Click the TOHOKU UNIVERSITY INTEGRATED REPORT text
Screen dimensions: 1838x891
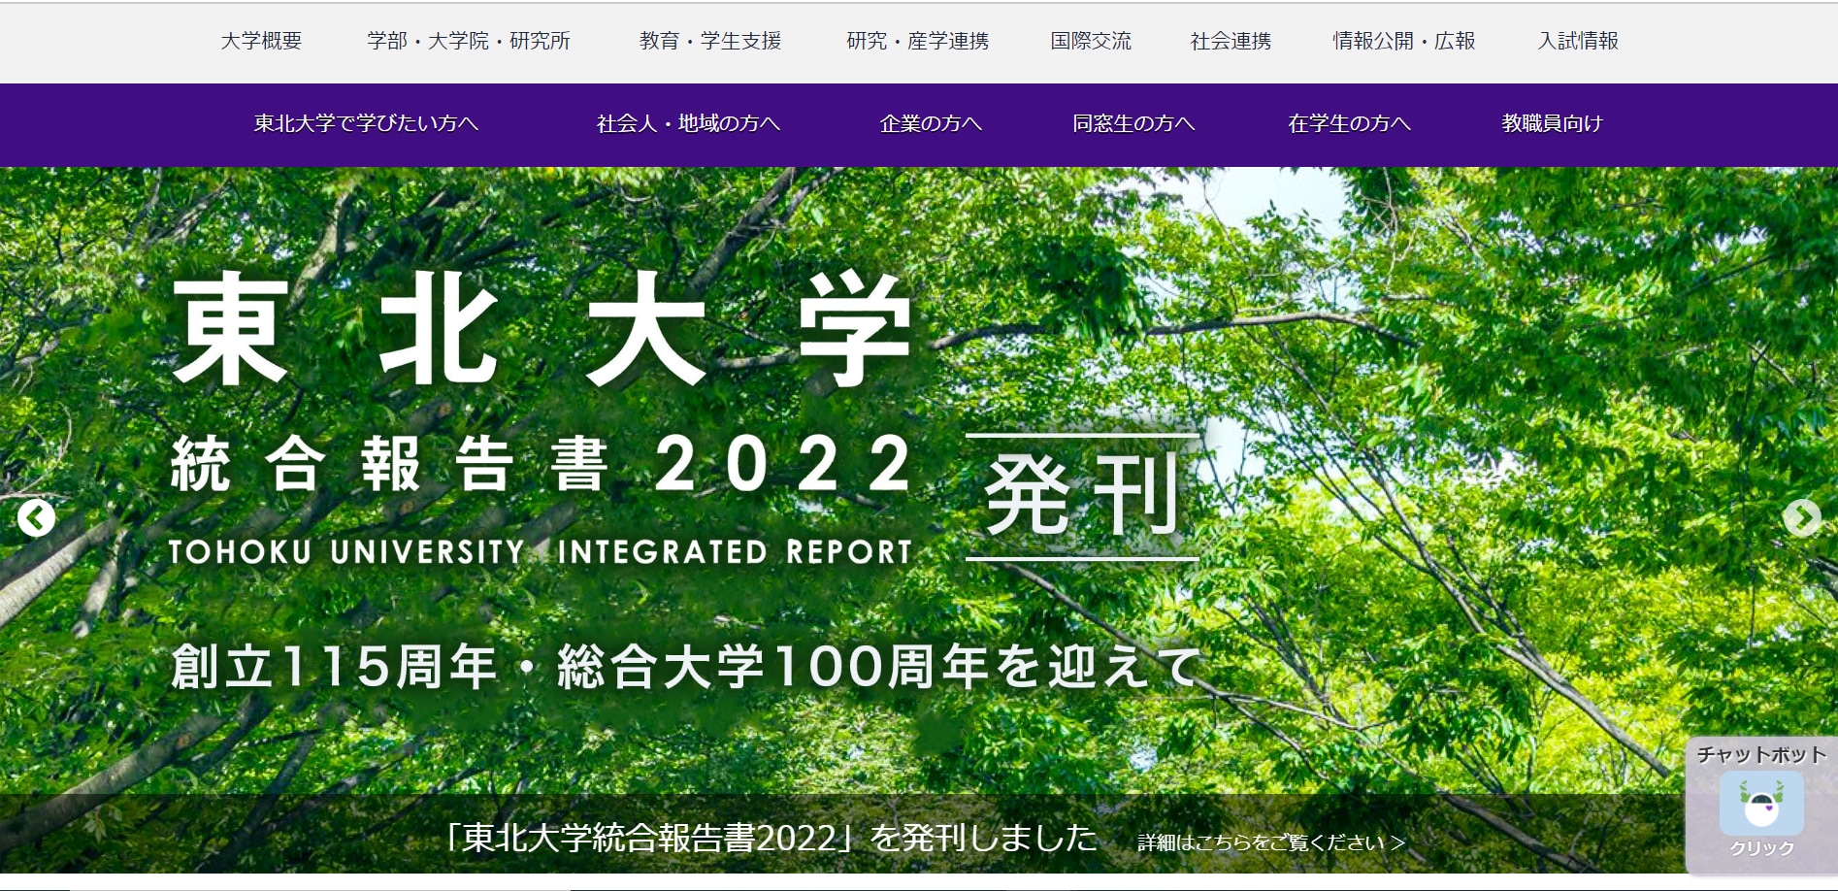tap(541, 552)
